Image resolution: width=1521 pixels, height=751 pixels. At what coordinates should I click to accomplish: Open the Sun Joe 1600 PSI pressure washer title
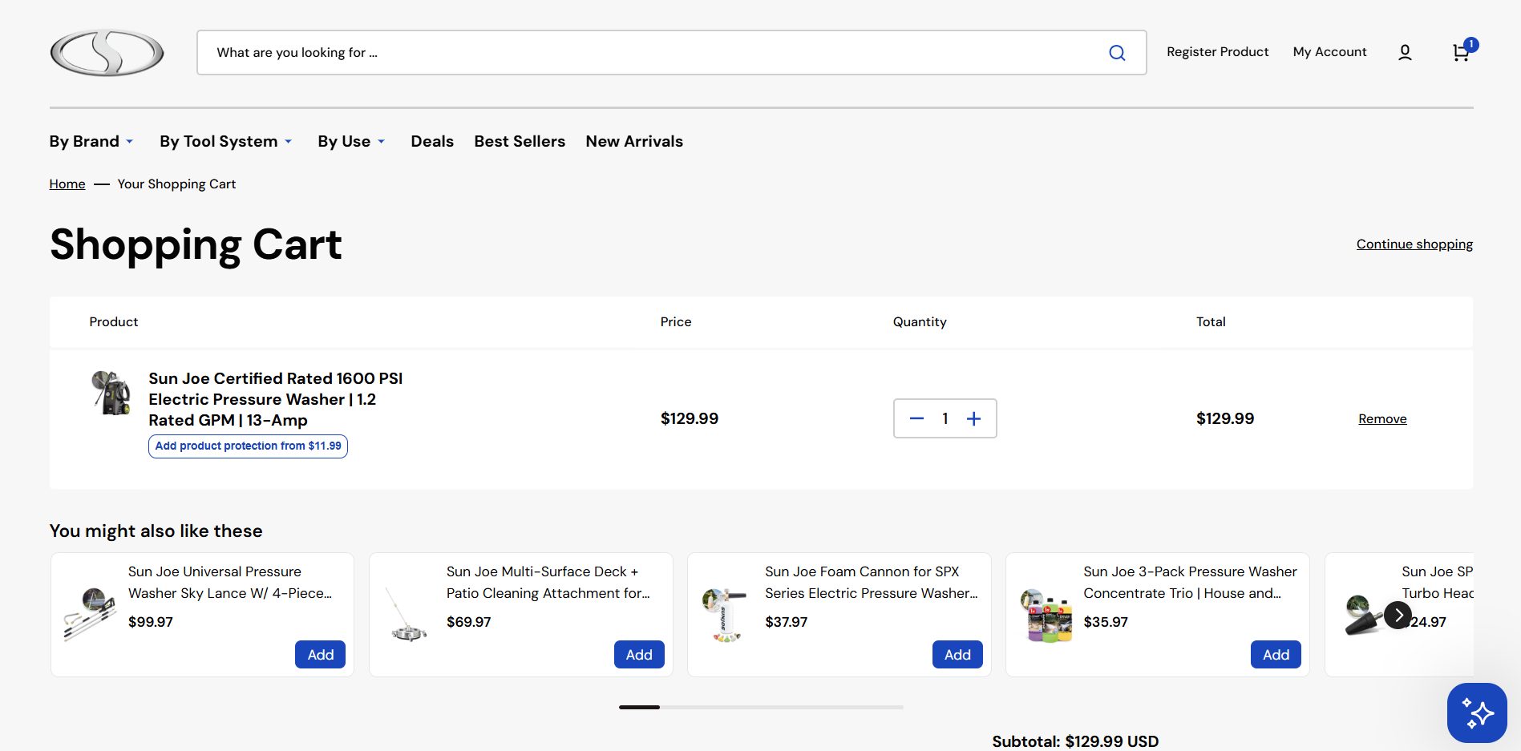(x=276, y=399)
